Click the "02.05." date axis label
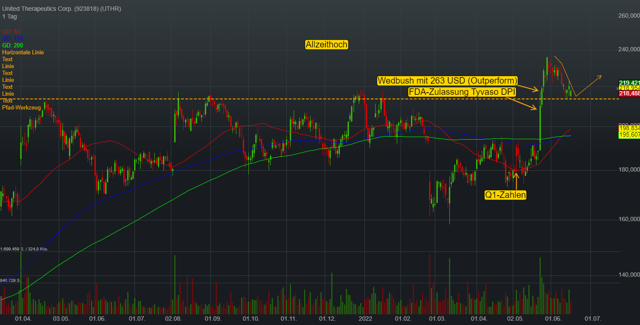Screen dimensions: 640x325 515,319
